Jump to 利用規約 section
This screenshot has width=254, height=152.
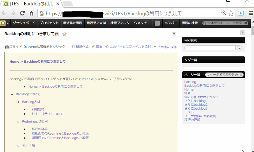(x=38, y=109)
